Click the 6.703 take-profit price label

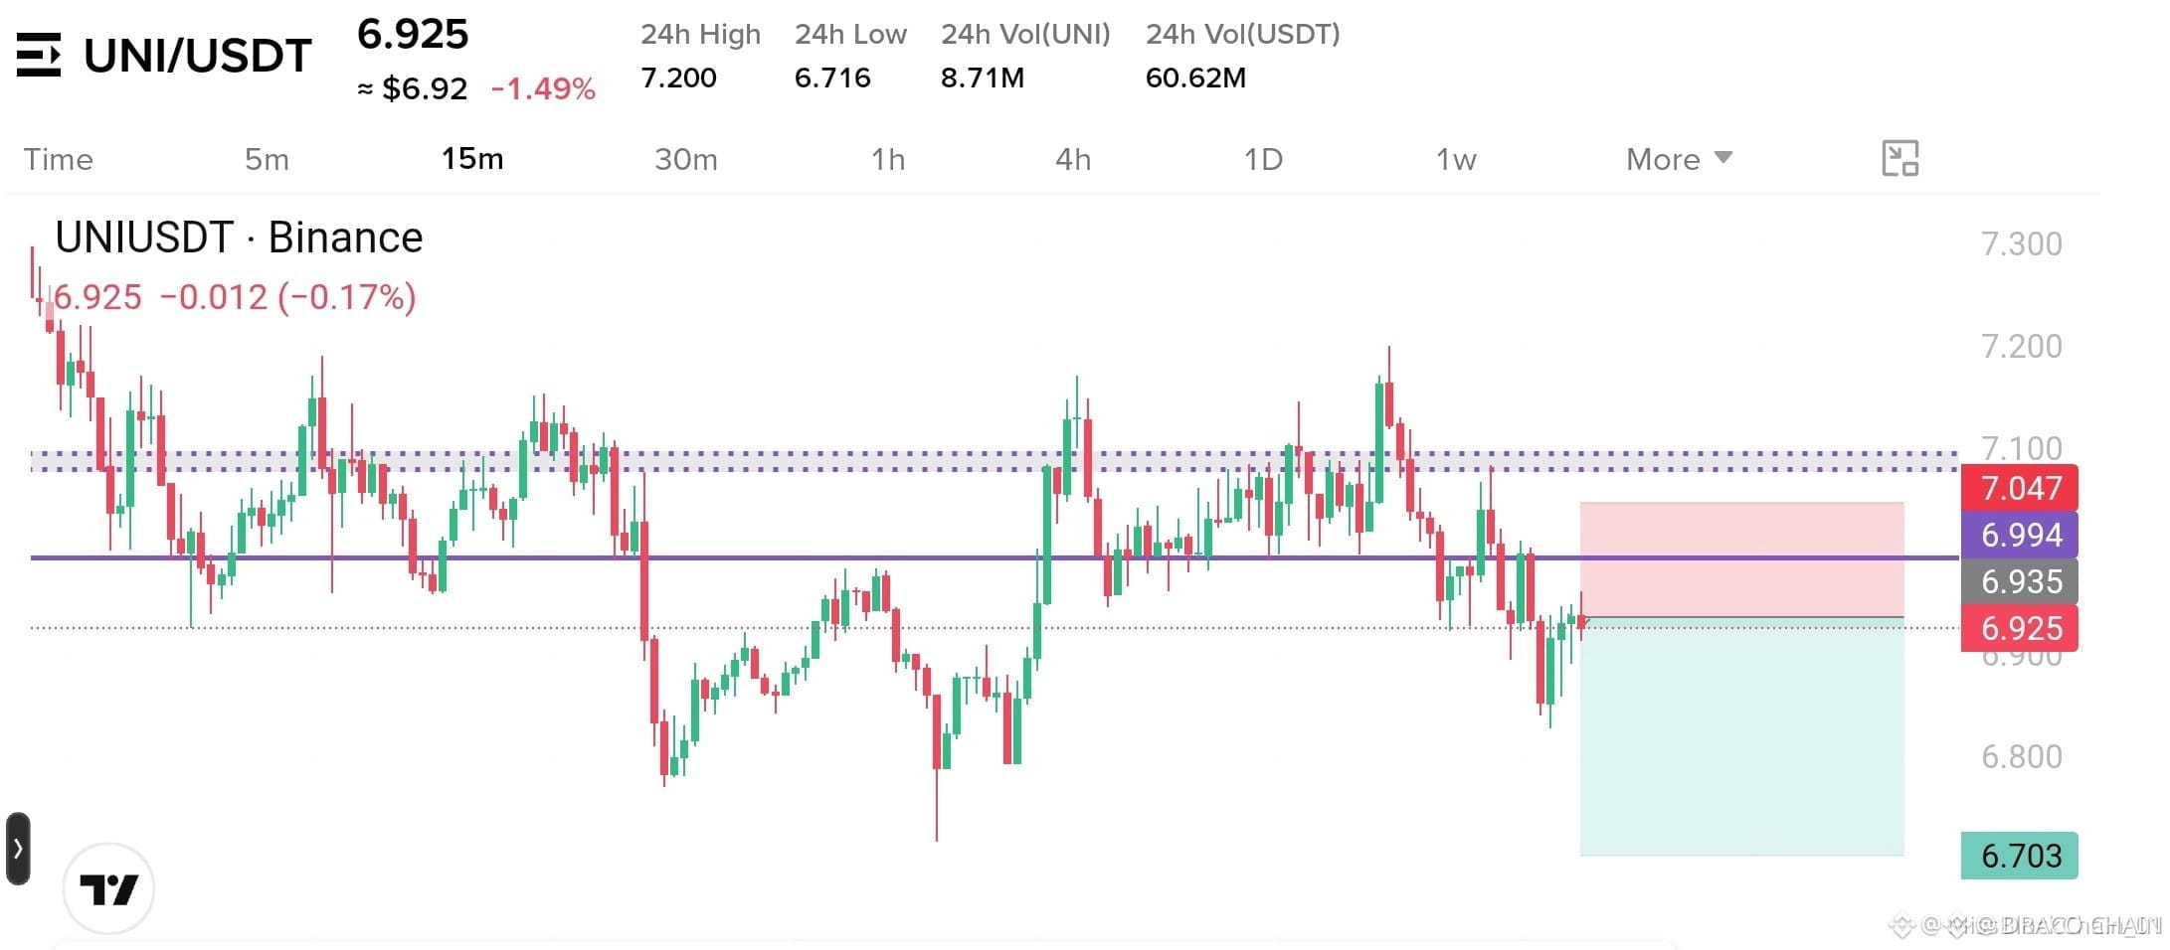2019,856
